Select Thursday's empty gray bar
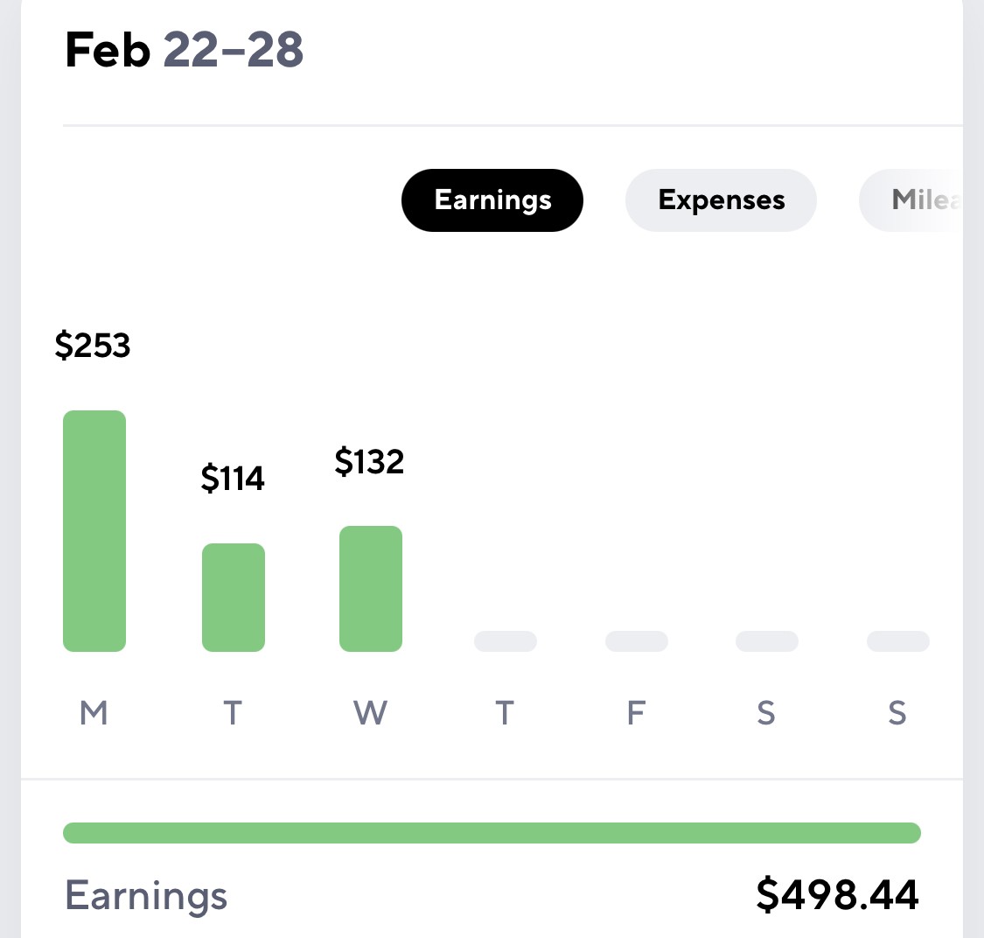The width and height of the screenshot is (984, 938). 506,641
